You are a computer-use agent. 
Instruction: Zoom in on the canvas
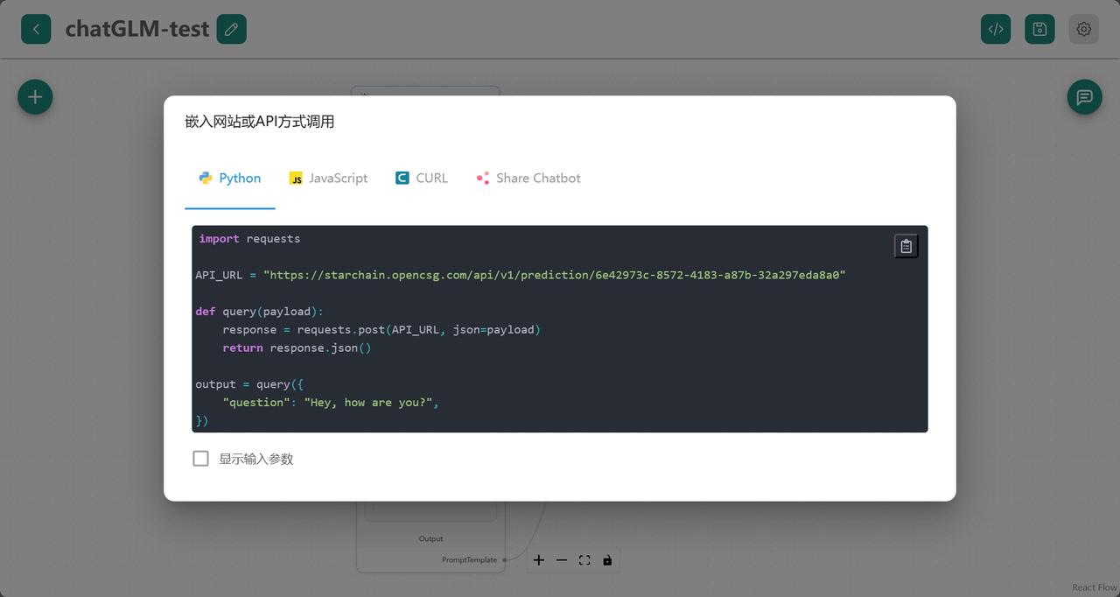(539, 560)
